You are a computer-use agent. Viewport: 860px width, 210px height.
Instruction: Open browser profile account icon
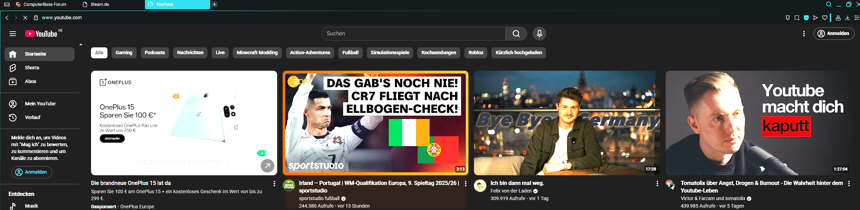pyautogui.click(x=838, y=18)
